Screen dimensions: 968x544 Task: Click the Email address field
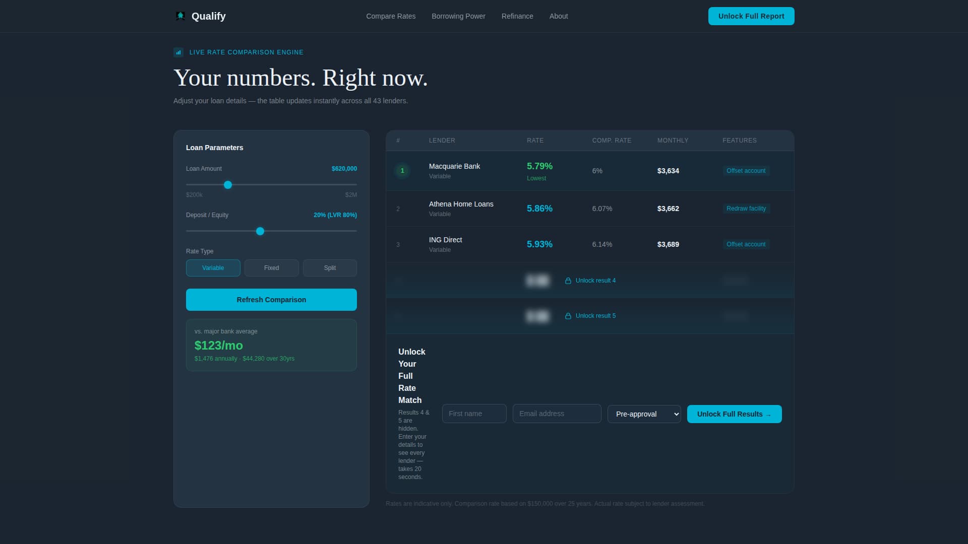tap(557, 414)
